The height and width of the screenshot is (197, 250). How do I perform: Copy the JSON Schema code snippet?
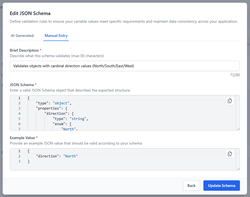click(230, 101)
